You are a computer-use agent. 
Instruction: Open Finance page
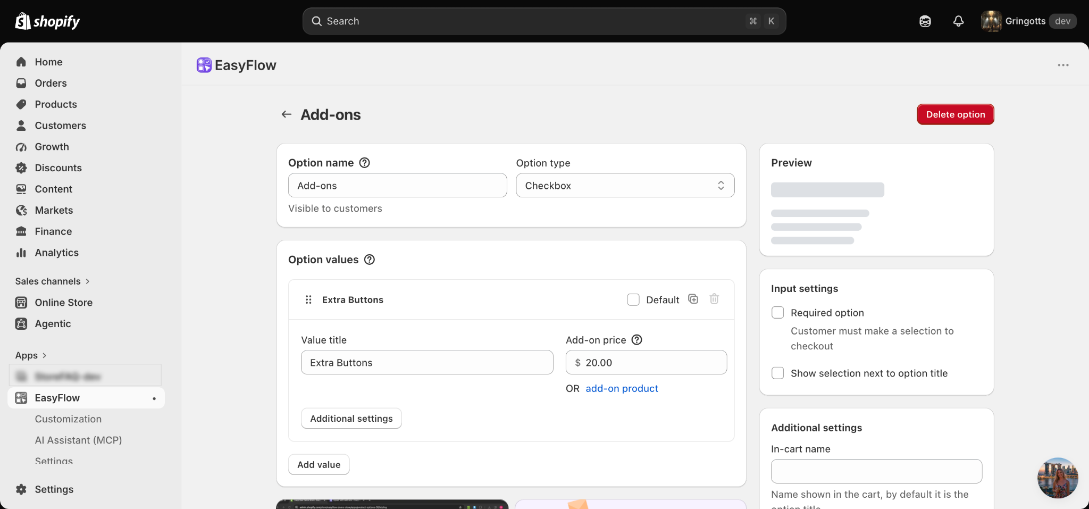[x=53, y=231]
